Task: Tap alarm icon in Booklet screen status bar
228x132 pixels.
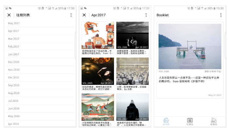Action: click(x=188, y=8)
